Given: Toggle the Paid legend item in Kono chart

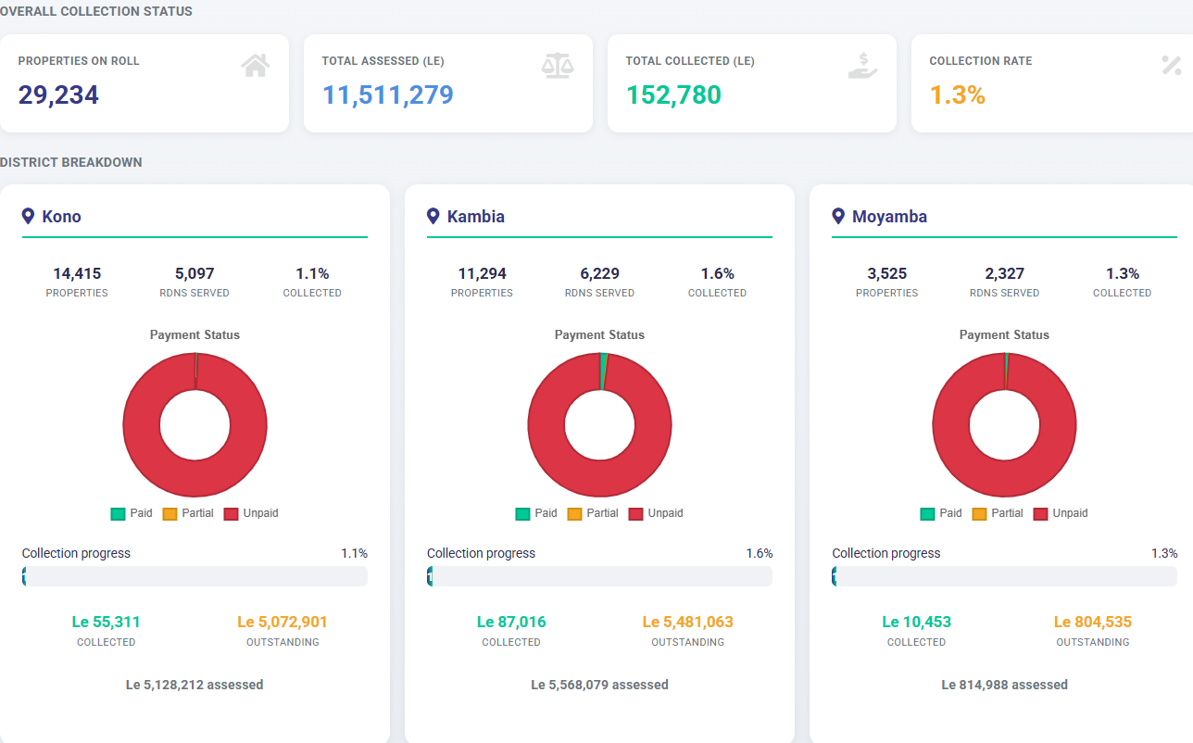Looking at the screenshot, I should point(132,513).
